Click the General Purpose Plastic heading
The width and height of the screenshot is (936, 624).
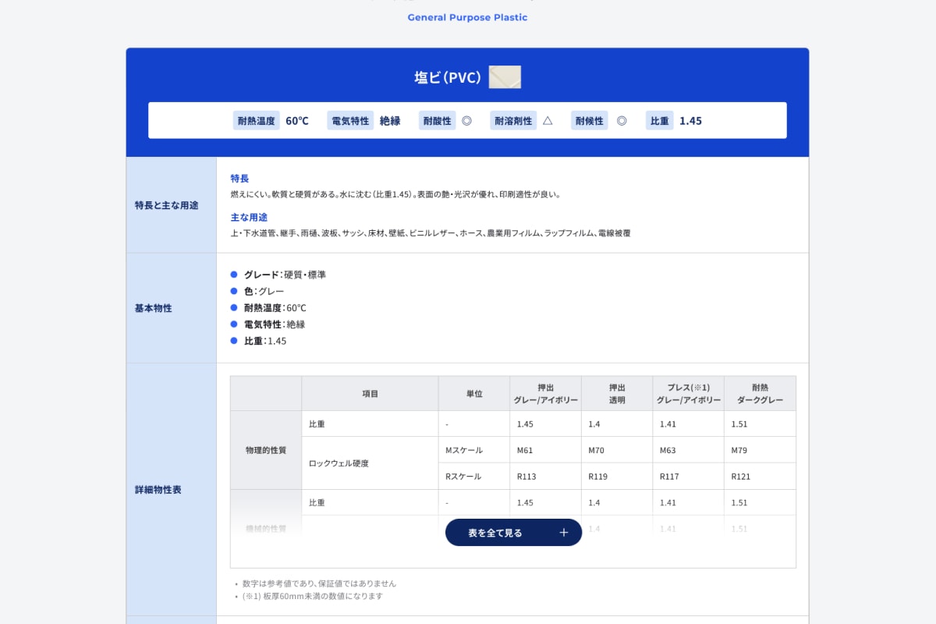(467, 17)
